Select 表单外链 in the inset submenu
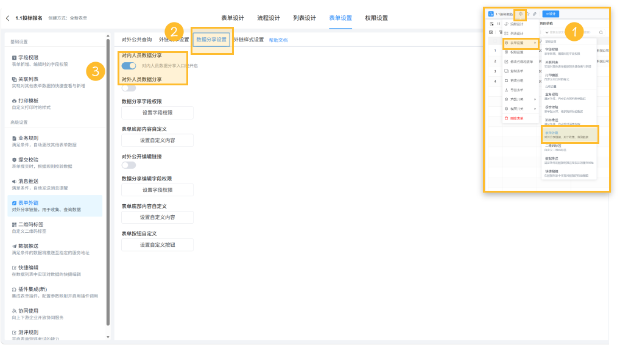The width and height of the screenshot is (620, 345). (569, 135)
